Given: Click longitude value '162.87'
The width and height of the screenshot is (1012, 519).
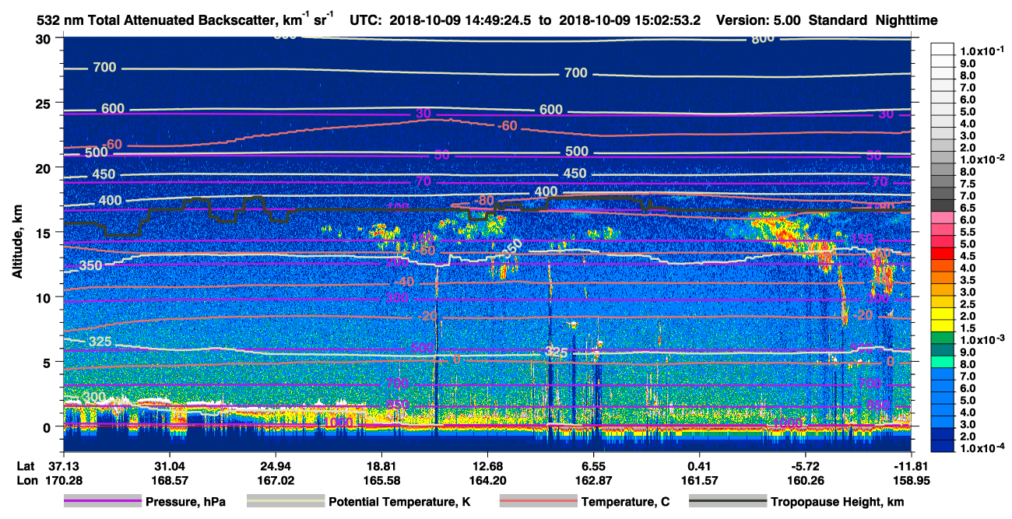Looking at the screenshot, I should click(593, 480).
